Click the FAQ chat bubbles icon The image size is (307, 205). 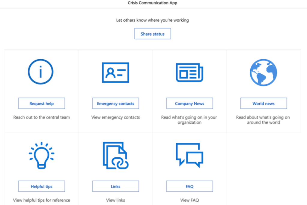click(x=189, y=155)
